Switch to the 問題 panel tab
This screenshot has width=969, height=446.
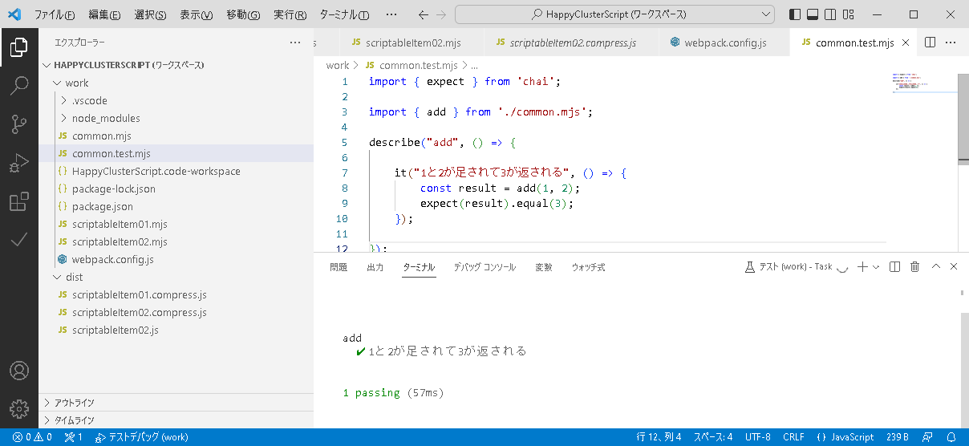pos(339,267)
